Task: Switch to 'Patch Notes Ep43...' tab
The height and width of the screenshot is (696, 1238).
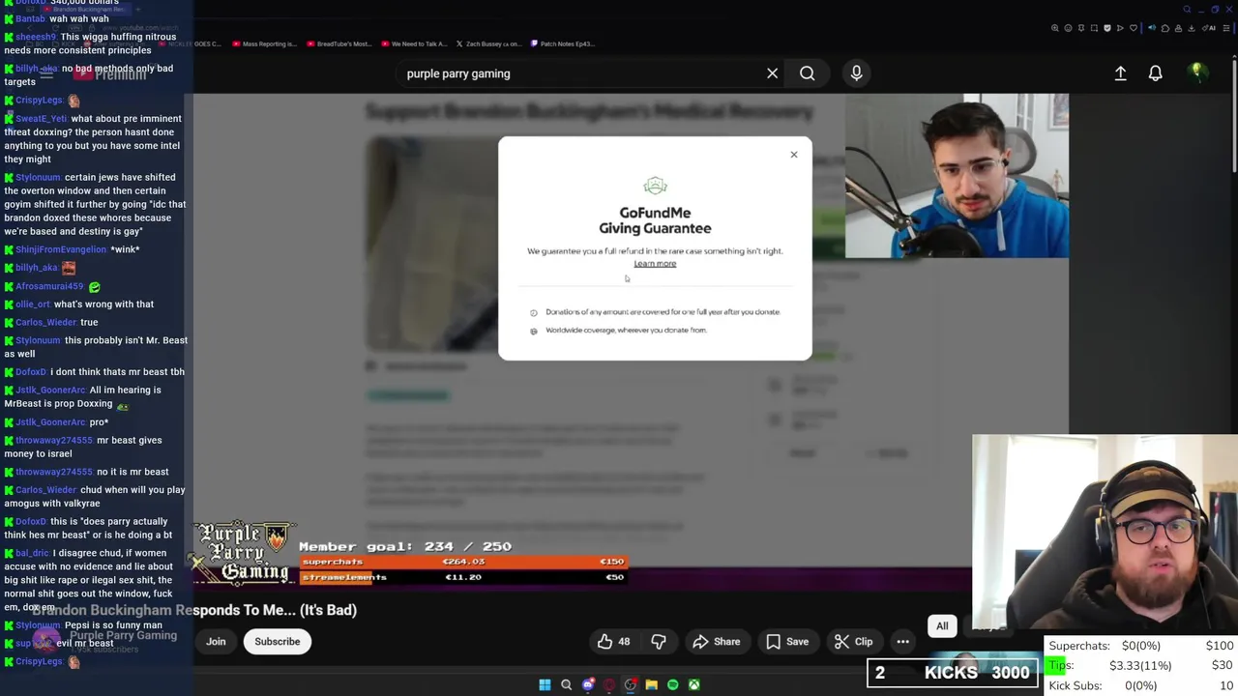Action: 561,43
